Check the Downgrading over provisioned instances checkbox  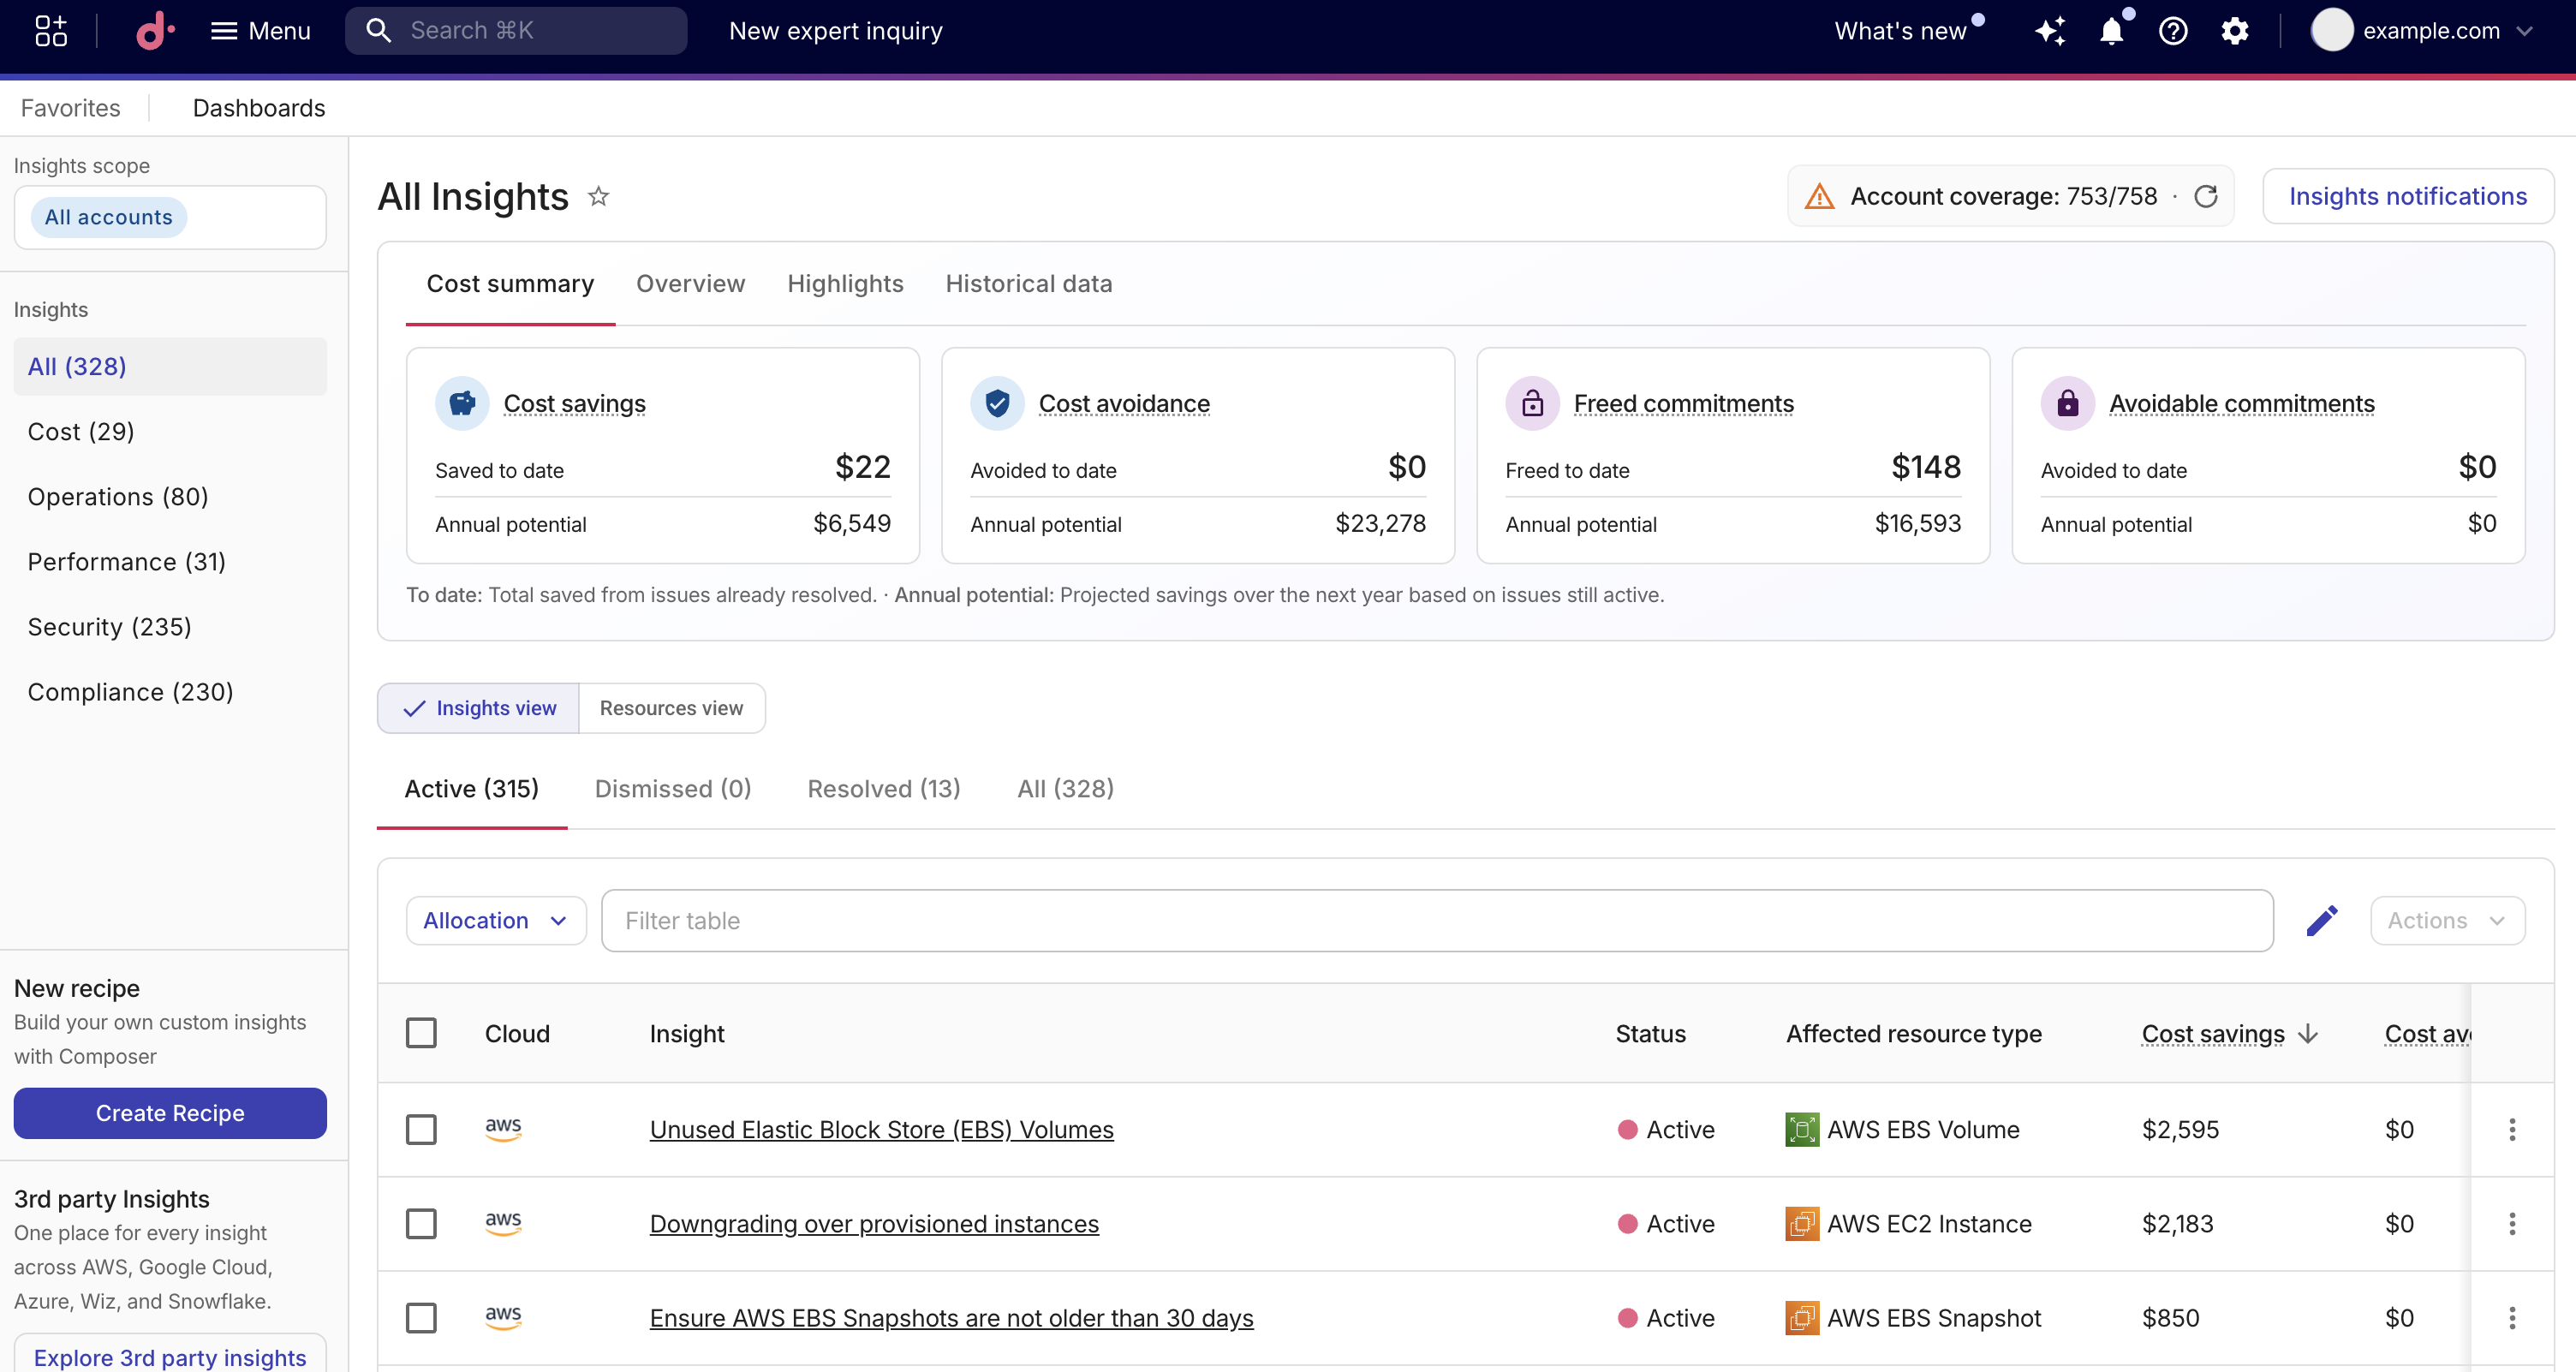pyautogui.click(x=421, y=1223)
